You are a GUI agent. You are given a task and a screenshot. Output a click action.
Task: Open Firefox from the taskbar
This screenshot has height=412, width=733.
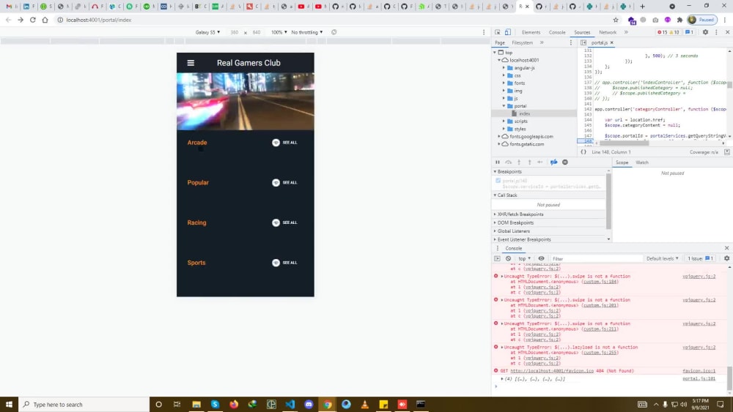coord(234,405)
